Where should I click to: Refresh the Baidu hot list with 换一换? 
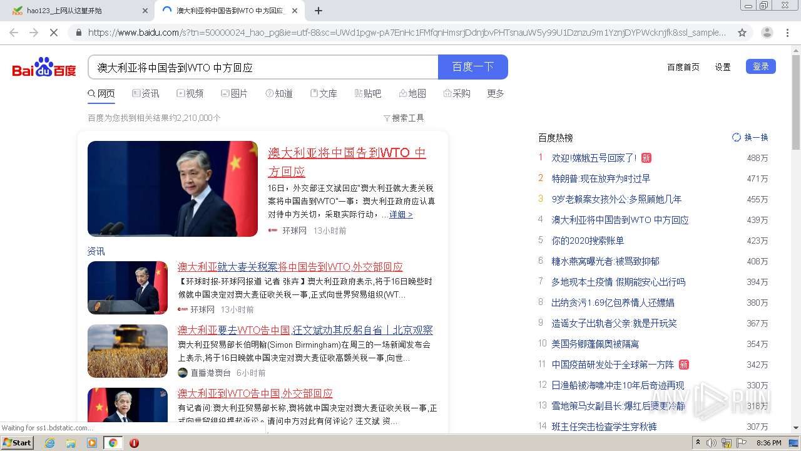pos(750,137)
